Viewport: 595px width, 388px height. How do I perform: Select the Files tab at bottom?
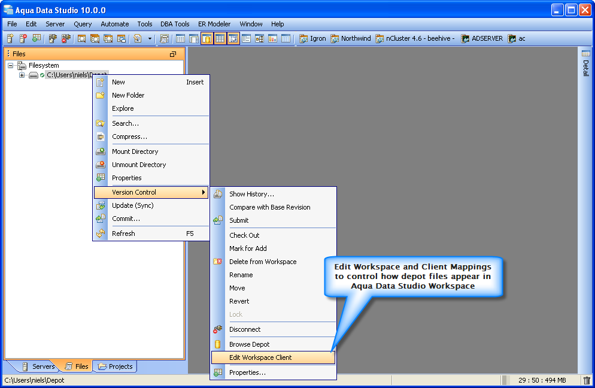[x=77, y=366]
